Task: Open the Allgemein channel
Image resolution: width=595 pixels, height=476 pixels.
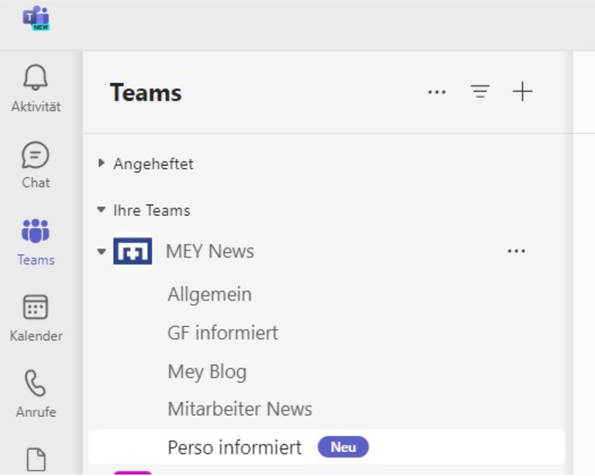Action: point(209,295)
